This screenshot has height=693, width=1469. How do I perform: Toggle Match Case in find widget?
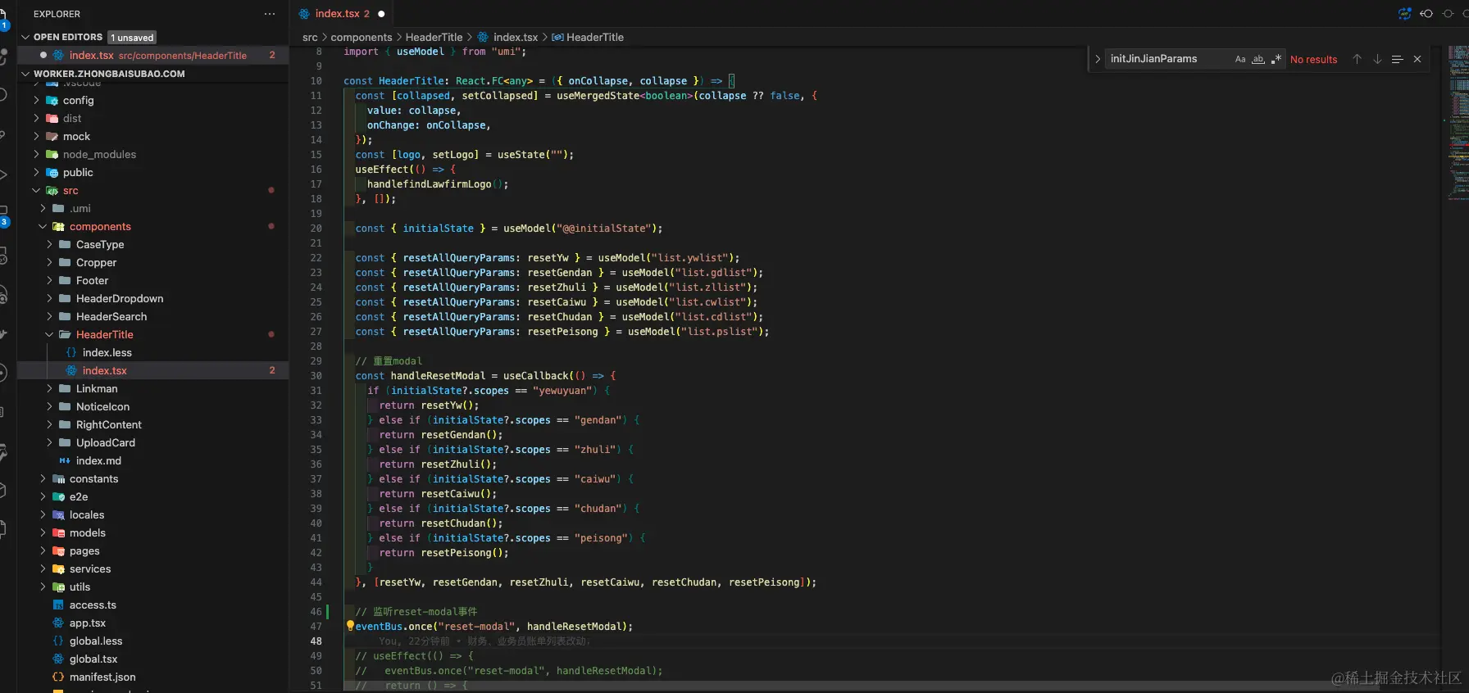(1240, 59)
